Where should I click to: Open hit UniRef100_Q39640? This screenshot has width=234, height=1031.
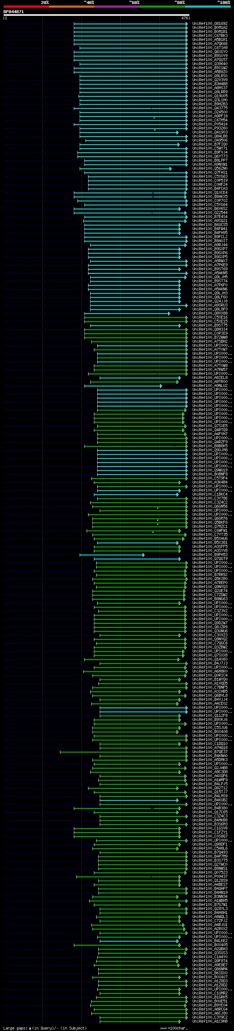210,64
